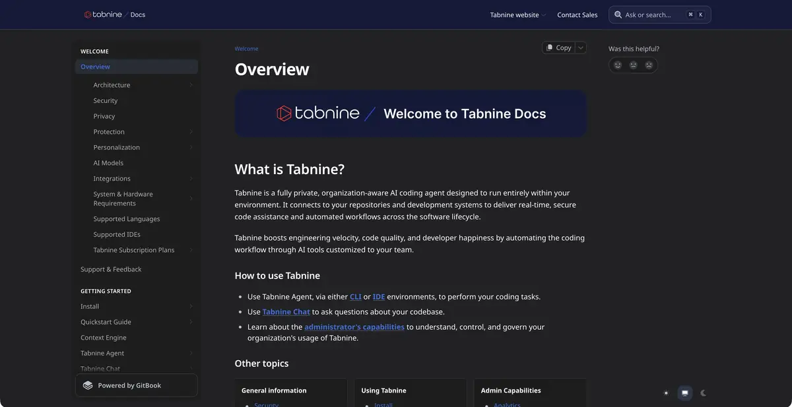Click the GitBook logo icon
792x407 pixels.
[x=88, y=385]
